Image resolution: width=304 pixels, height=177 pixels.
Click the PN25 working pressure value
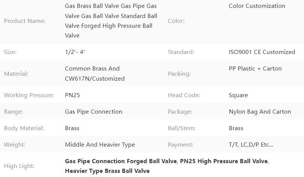point(72,95)
